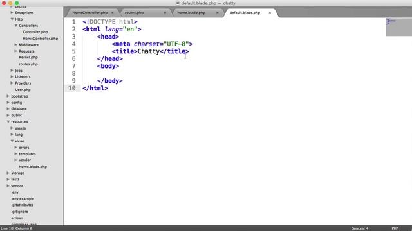Expand the Requests folder arrow
The image size is (412, 231).
point(15,51)
